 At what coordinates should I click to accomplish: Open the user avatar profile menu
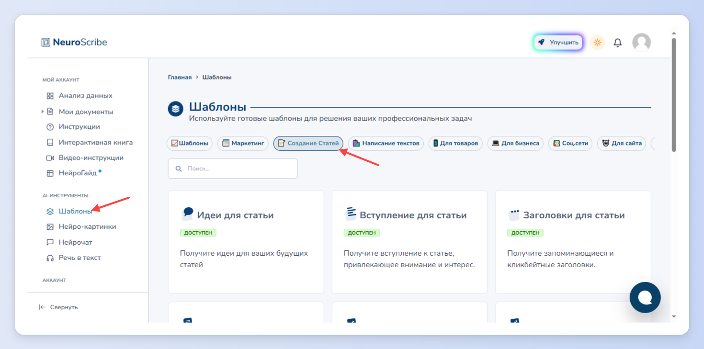click(x=641, y=43)
